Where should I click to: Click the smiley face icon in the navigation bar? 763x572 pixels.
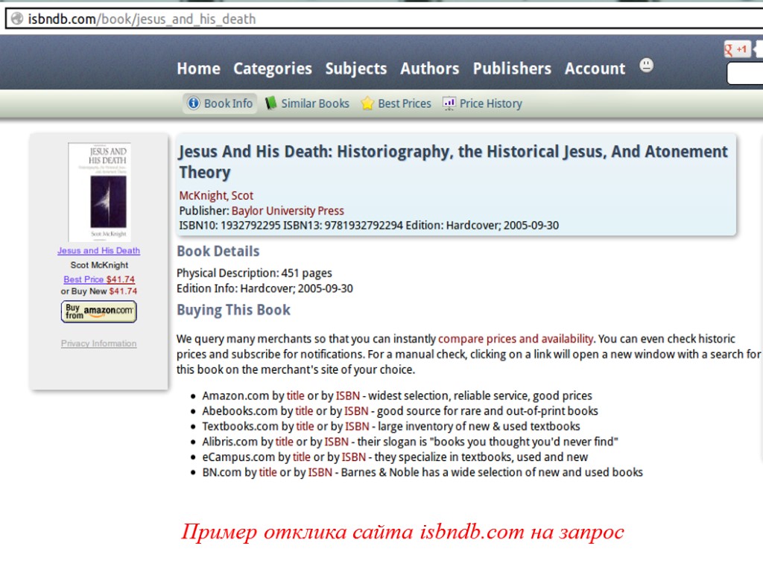[646, 66]
